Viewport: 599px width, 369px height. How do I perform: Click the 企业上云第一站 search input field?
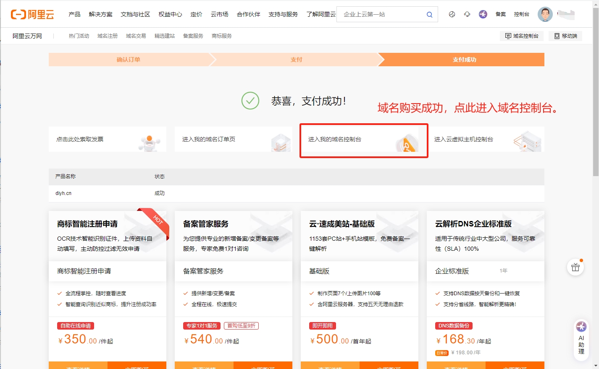coord(382,14)
